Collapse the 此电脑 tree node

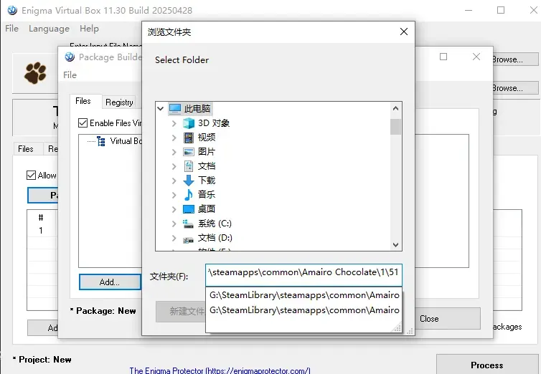160,109
